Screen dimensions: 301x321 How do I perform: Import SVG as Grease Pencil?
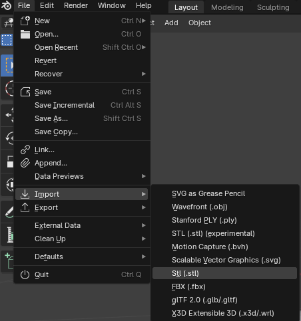click(224, 193)
